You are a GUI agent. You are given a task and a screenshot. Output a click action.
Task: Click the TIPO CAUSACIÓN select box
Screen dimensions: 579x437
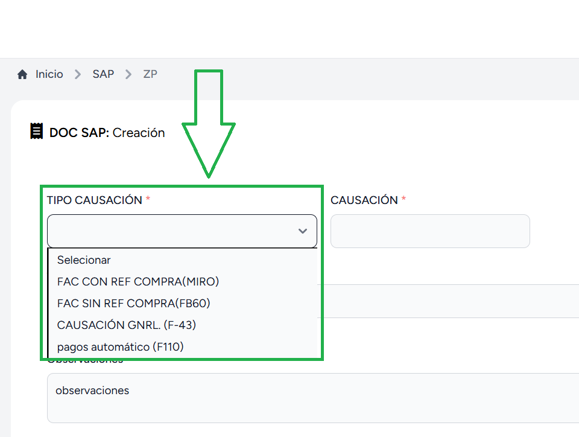169,231
